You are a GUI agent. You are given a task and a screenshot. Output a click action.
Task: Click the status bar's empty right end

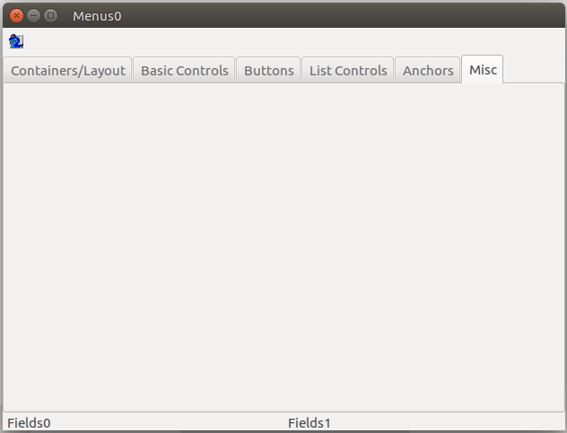click(x=502, y=422)
